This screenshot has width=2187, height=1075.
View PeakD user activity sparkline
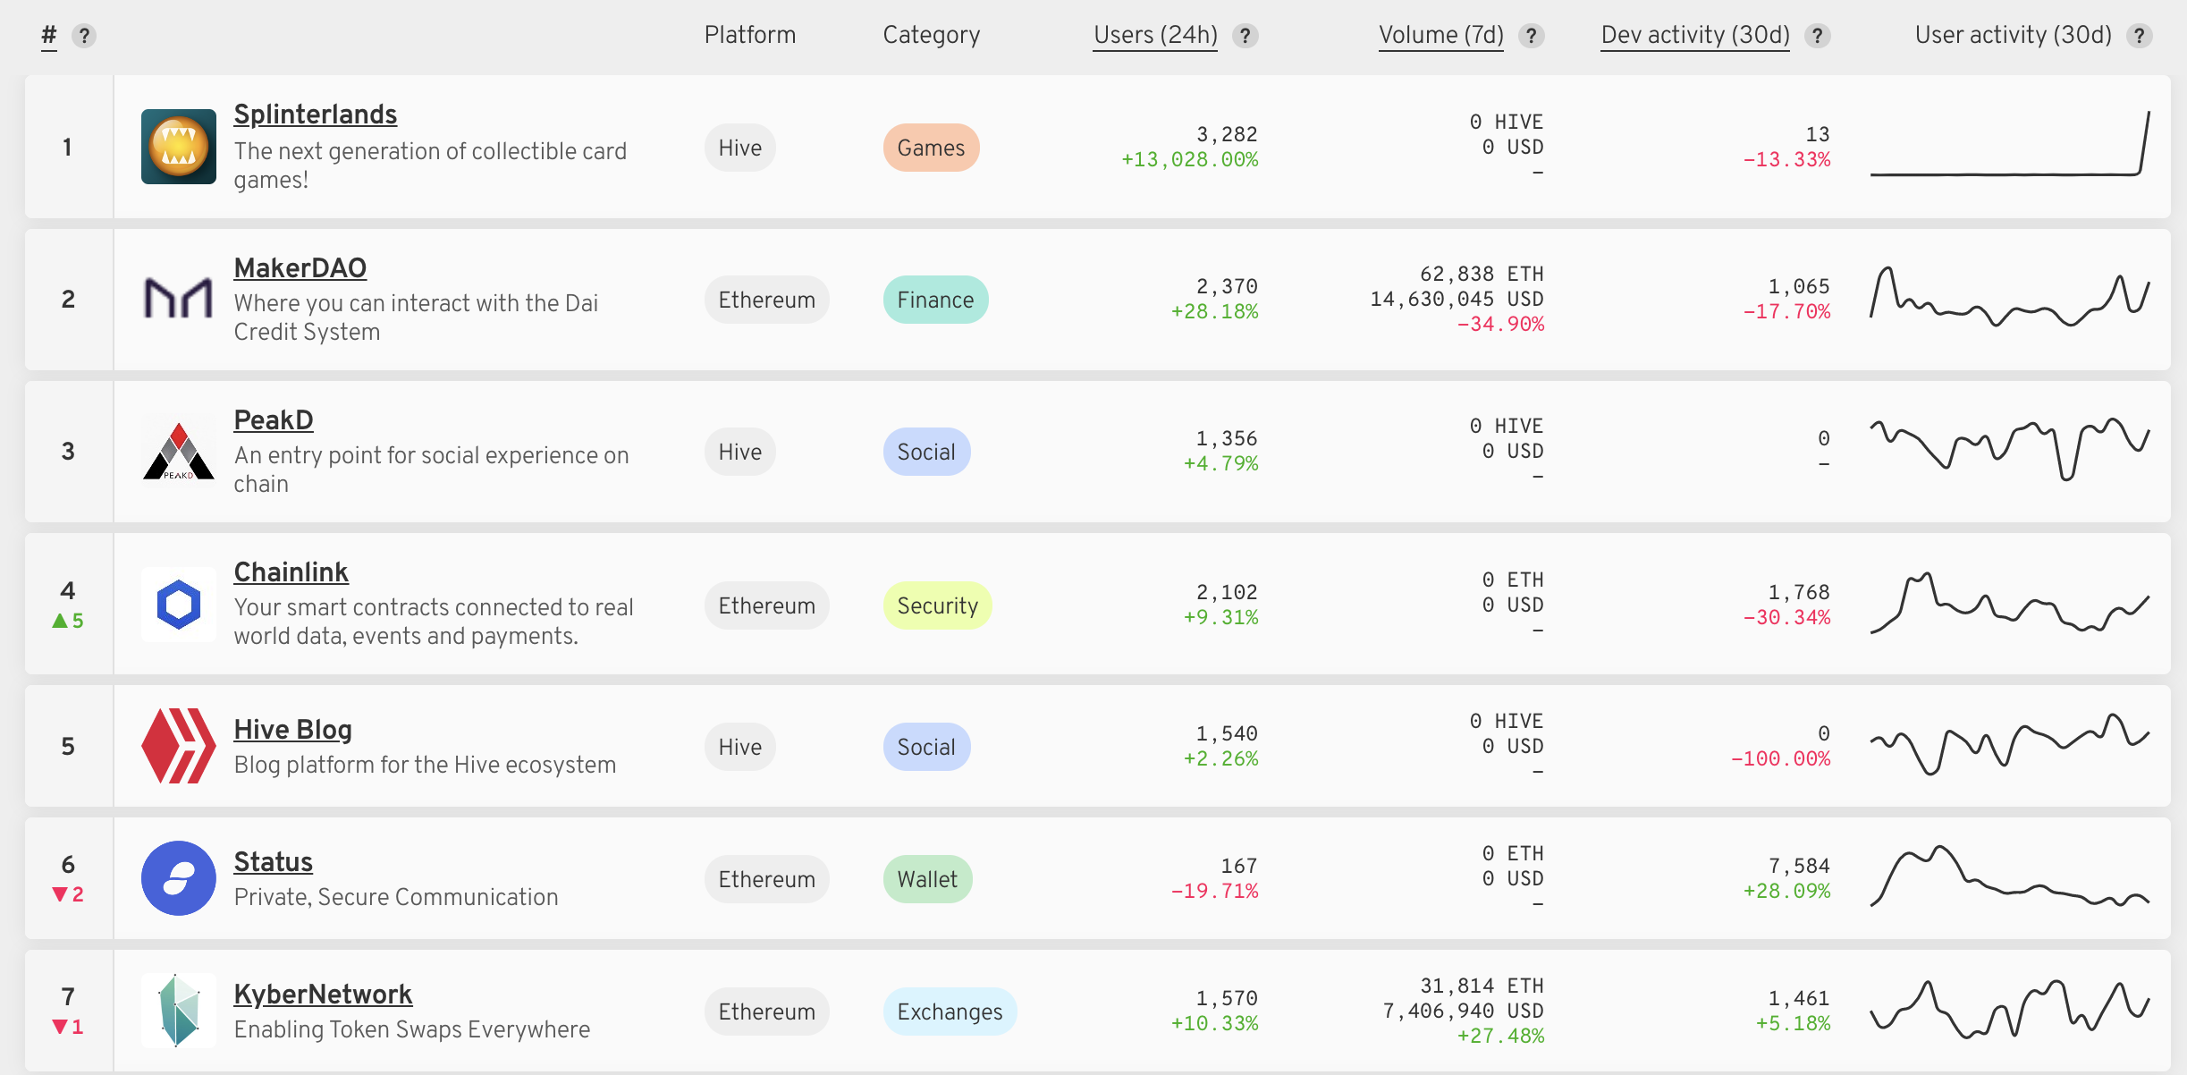2010,449
